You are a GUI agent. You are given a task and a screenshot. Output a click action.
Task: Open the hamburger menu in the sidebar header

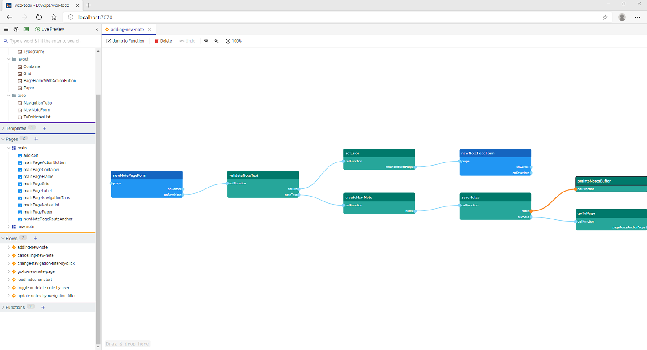click(x=6, y=29)
